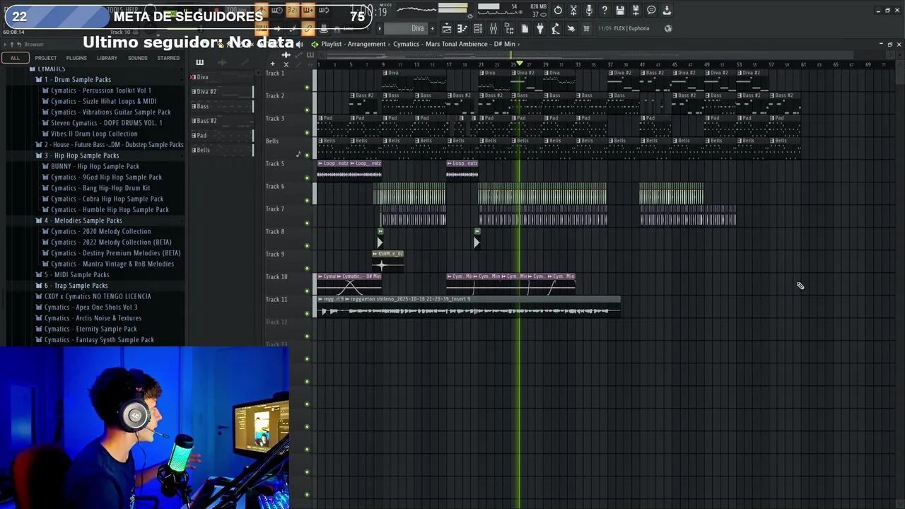Click timeline ruler at bar 41
The width and height of the screenshot is (905, 509).
point(642,64)
